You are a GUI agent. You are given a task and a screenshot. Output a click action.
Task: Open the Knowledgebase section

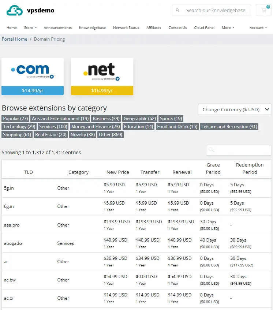[x=92, y=27]
